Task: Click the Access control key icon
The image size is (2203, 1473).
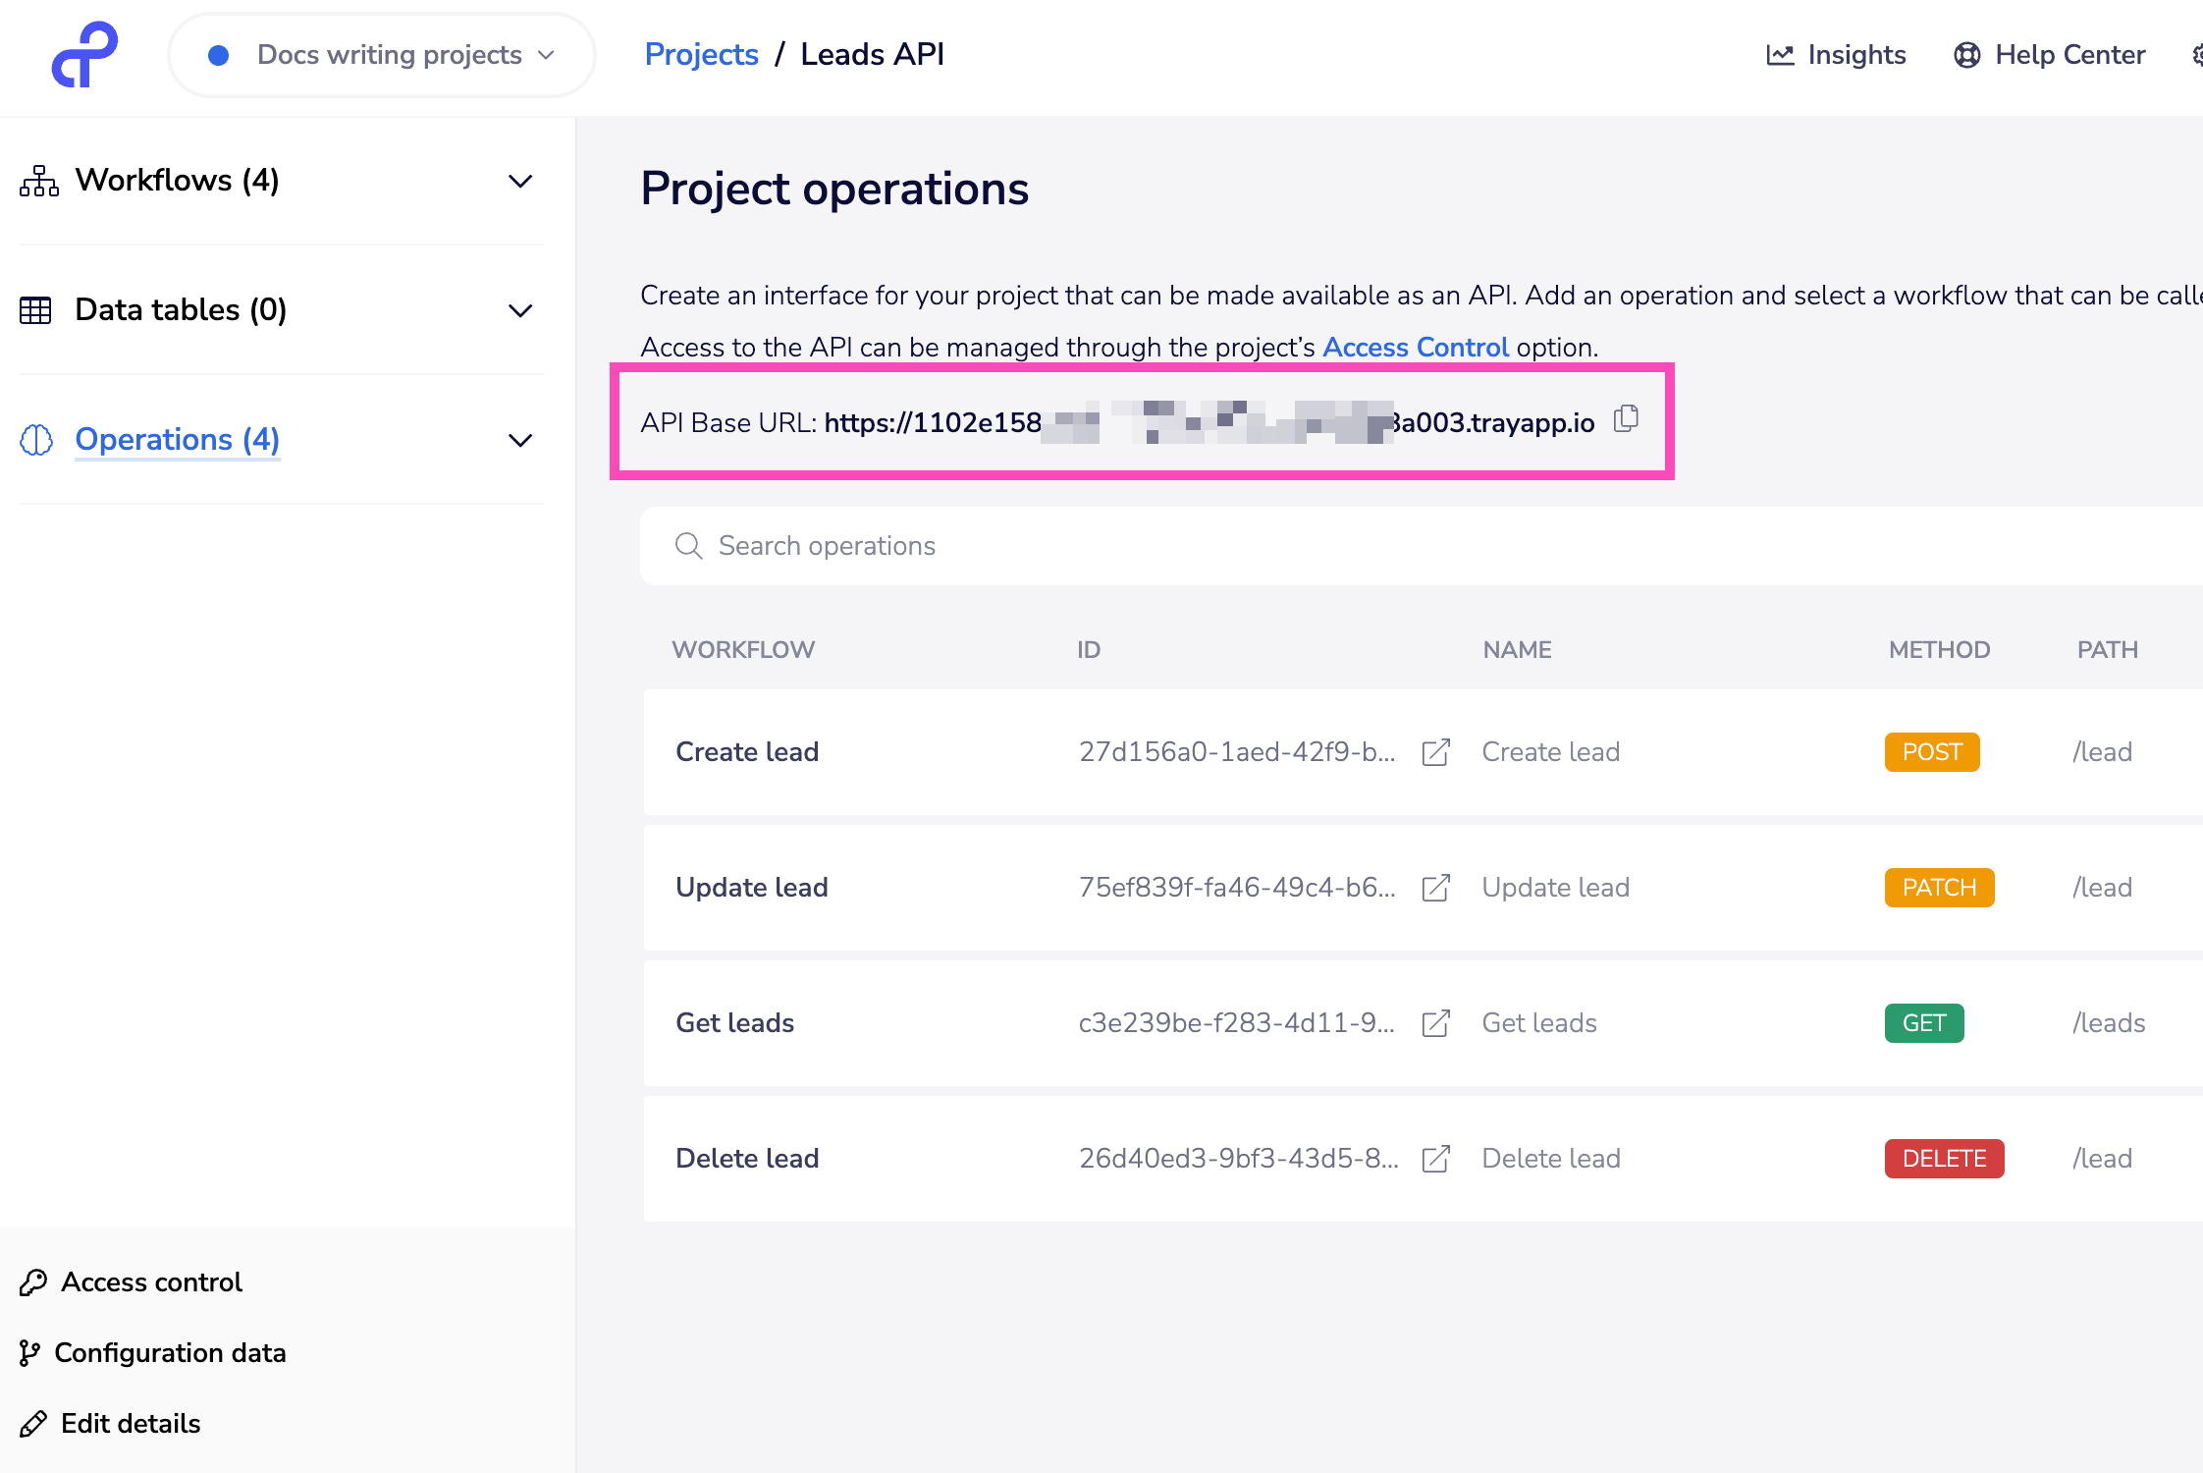Action: [x=32, y=1282]
